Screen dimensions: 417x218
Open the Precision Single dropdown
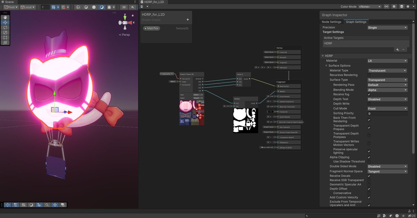(387, 27)
